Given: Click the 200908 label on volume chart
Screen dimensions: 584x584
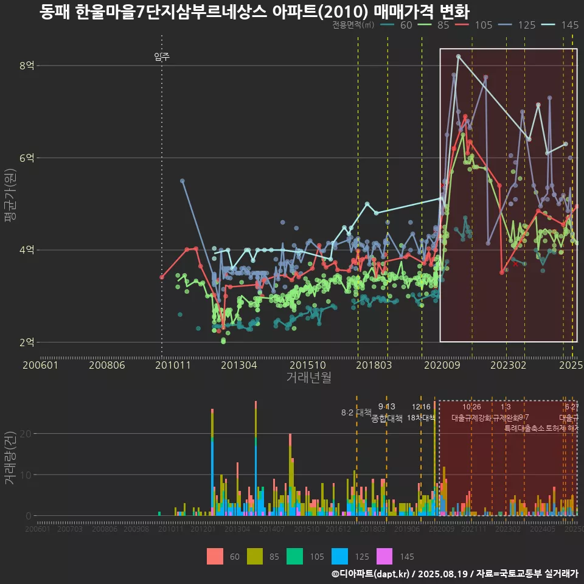Looking at the screenshot, I should pos(136,529).
